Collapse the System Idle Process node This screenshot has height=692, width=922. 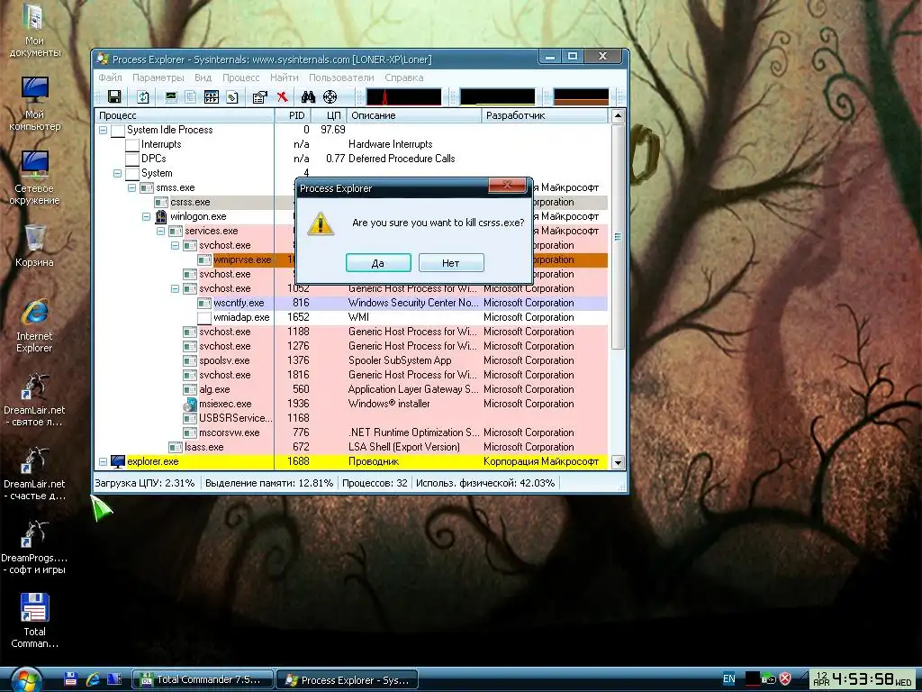click(x=103, y=130)
